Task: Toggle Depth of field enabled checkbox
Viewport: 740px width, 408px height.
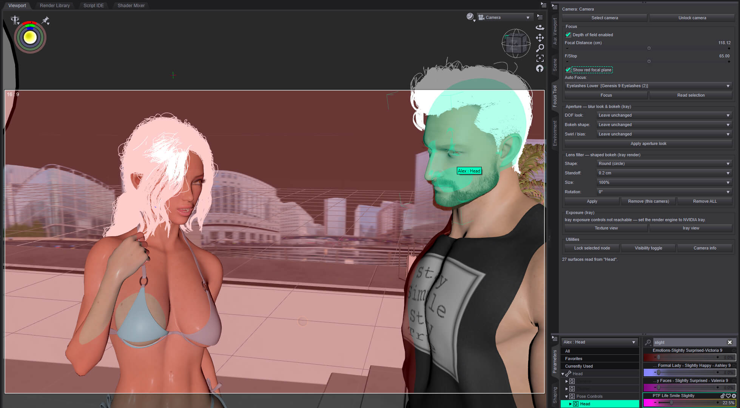Action: click(568, 35)
